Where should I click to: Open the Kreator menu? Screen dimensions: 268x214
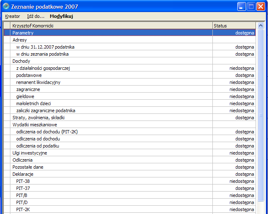coord(12,16)
